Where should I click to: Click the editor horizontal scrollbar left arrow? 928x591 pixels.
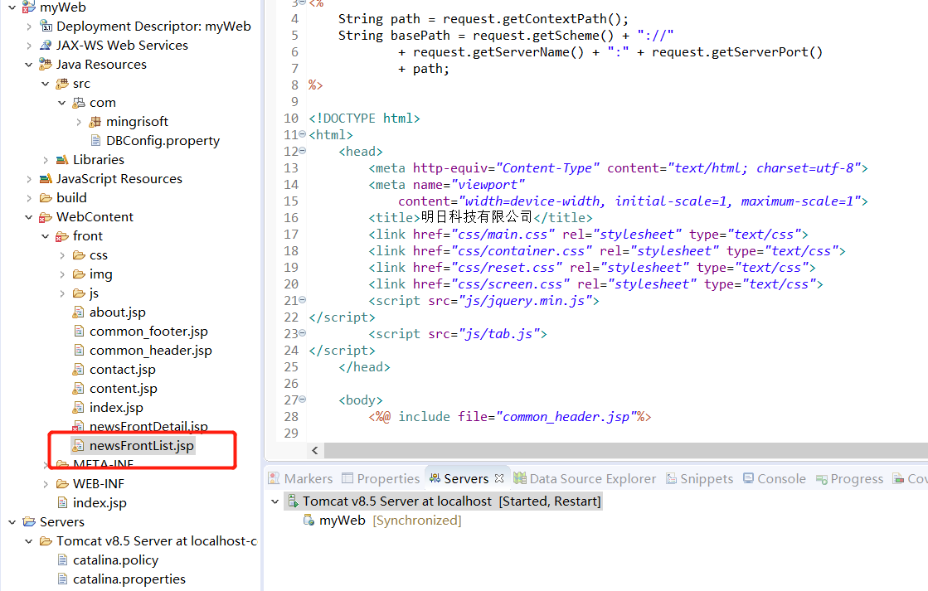click(315, 450)
